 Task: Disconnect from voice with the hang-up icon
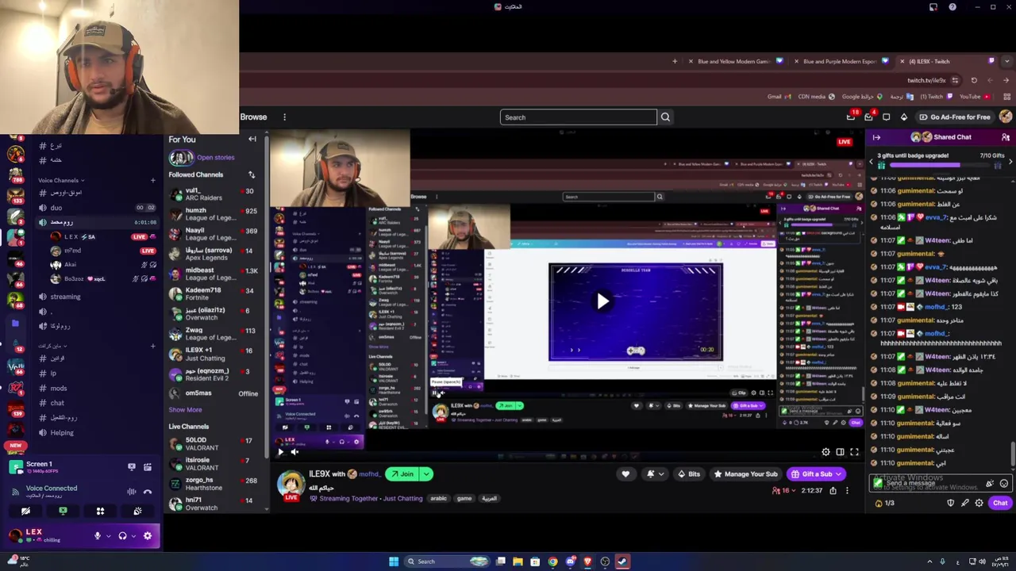pyautogui.click(x=148, y=492)
